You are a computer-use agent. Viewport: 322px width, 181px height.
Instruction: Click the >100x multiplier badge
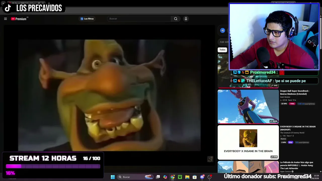292,104
